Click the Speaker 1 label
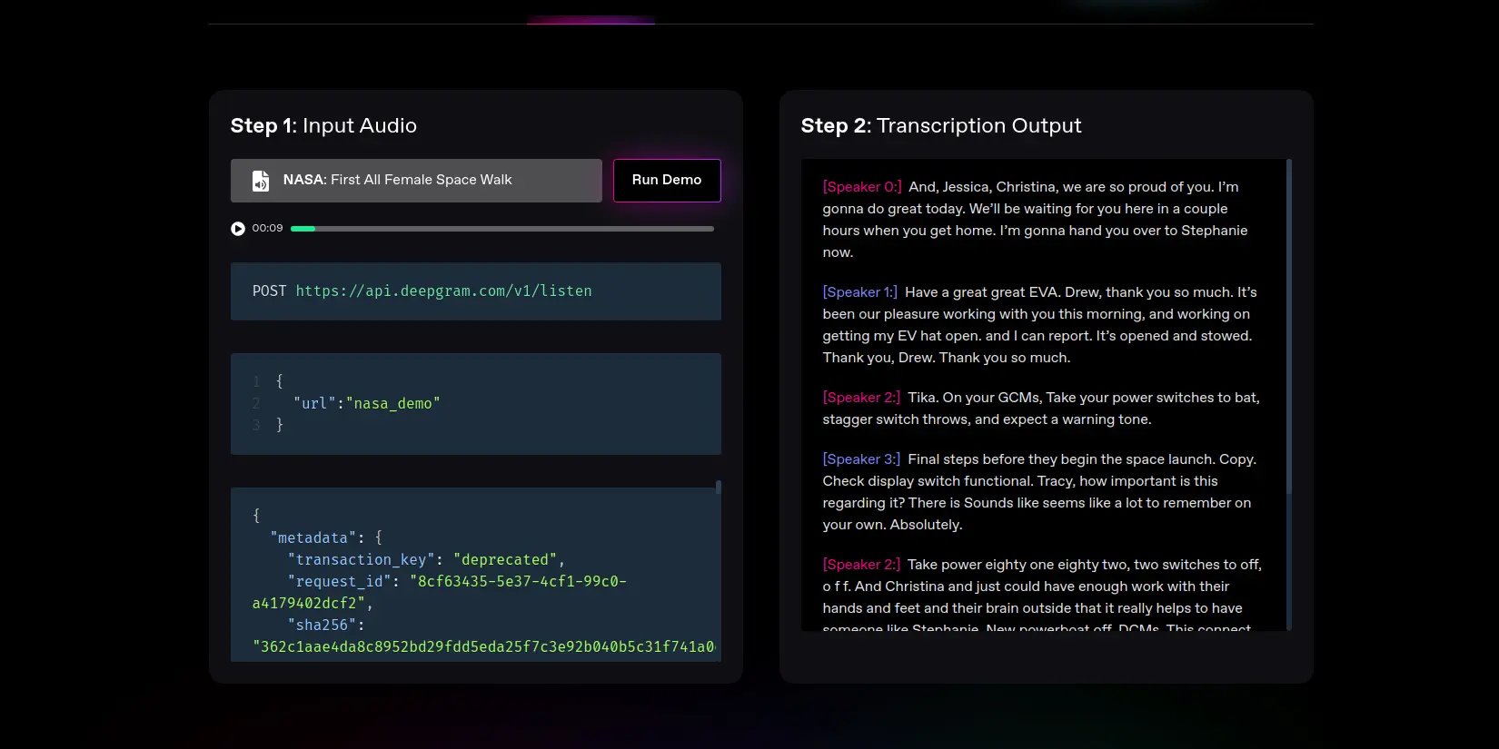Viewport: 1499px width, 749px height. [859, 292]
